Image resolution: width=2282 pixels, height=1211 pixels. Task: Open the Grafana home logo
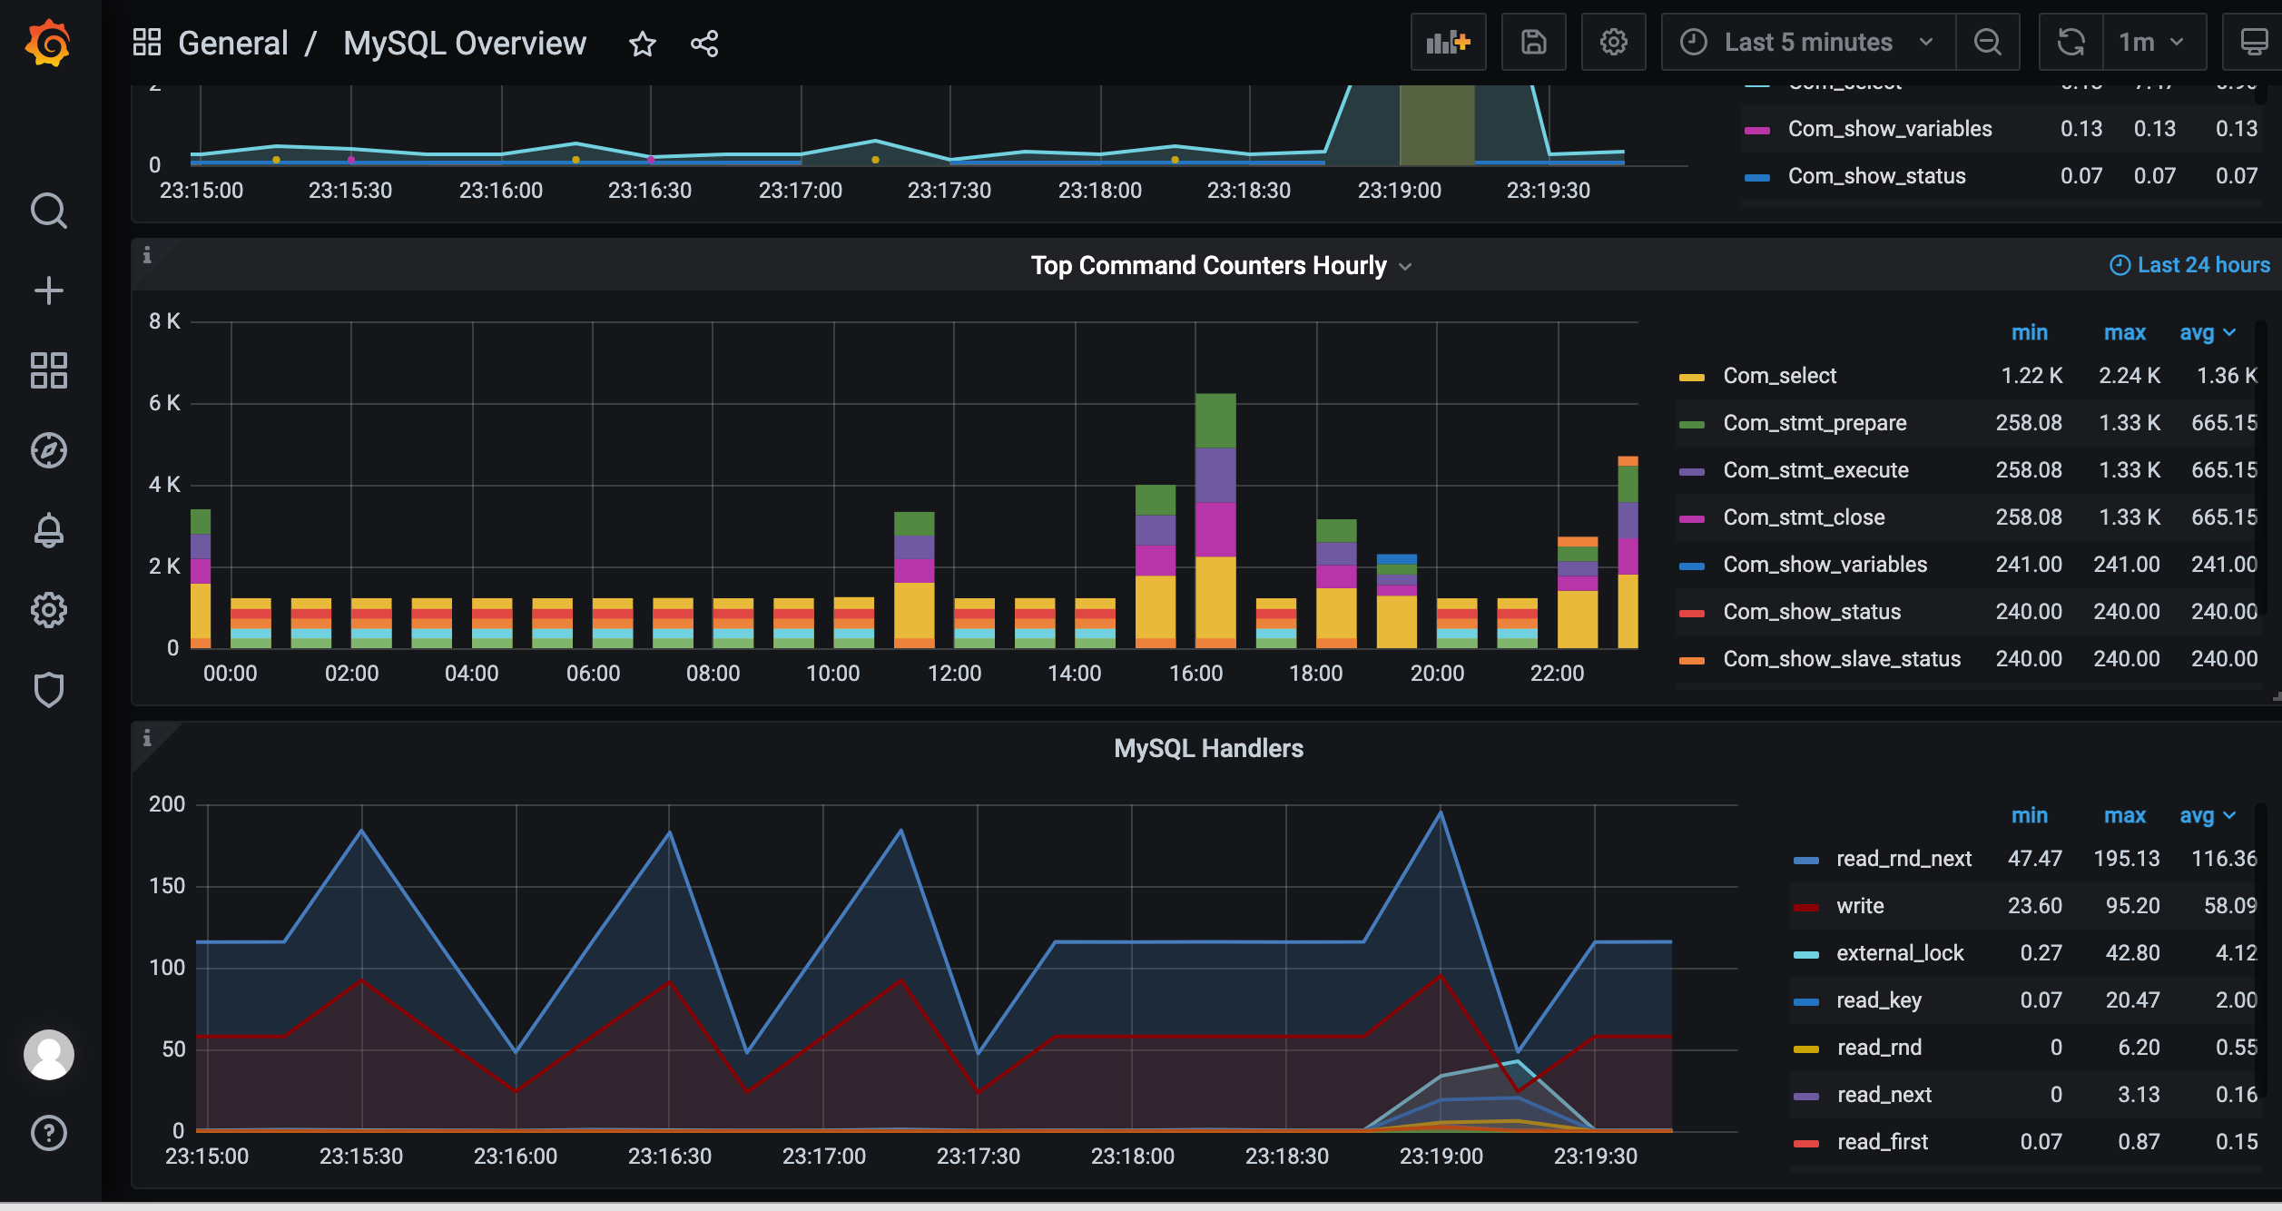tap(48, 43)
